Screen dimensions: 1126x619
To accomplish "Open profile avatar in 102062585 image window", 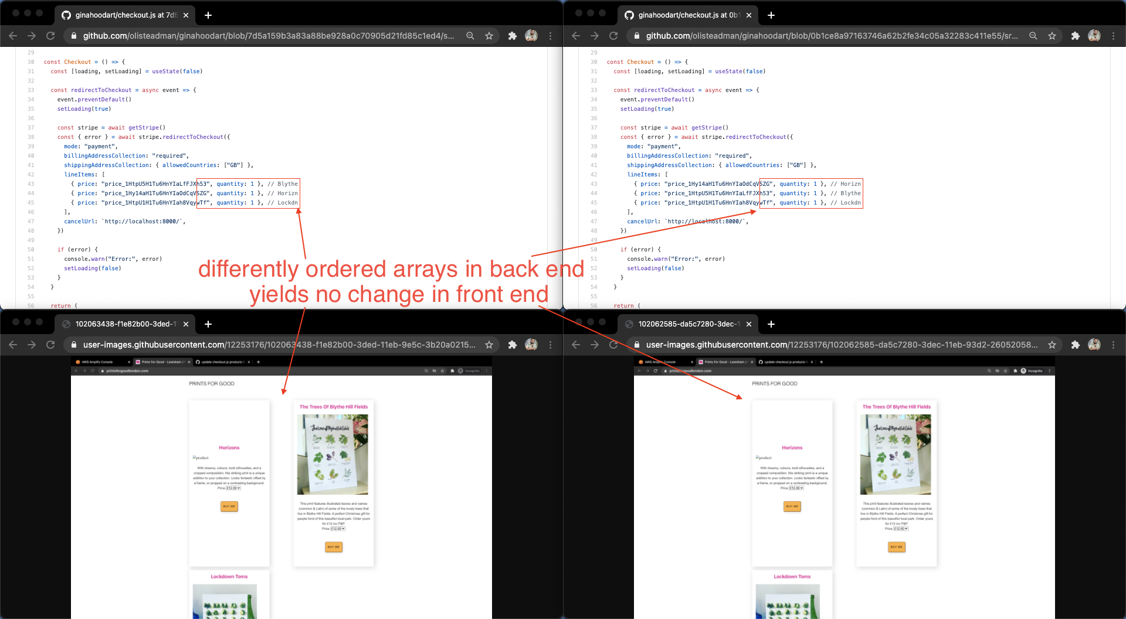I will coord(1094,345).
